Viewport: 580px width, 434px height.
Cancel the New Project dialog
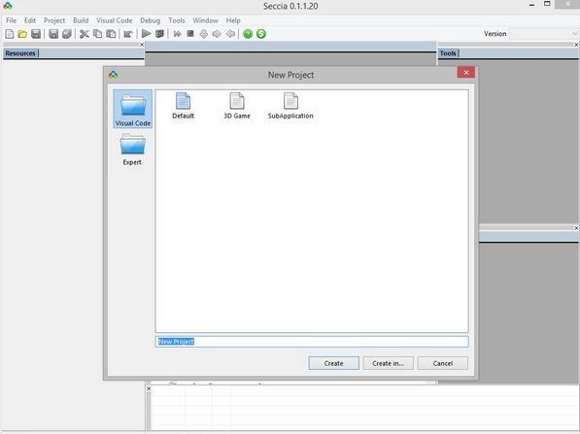[x=443, y=363]
